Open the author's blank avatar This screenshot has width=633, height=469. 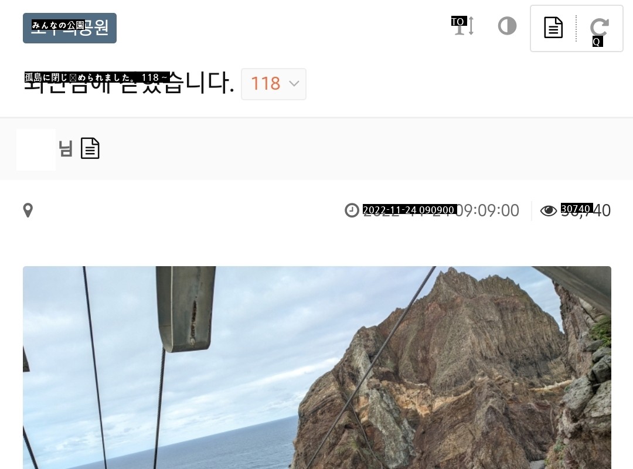coord(36,149)
